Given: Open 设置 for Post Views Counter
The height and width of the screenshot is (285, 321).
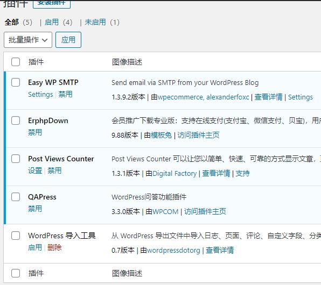Looking at the screenshot, I should point(35,170).
